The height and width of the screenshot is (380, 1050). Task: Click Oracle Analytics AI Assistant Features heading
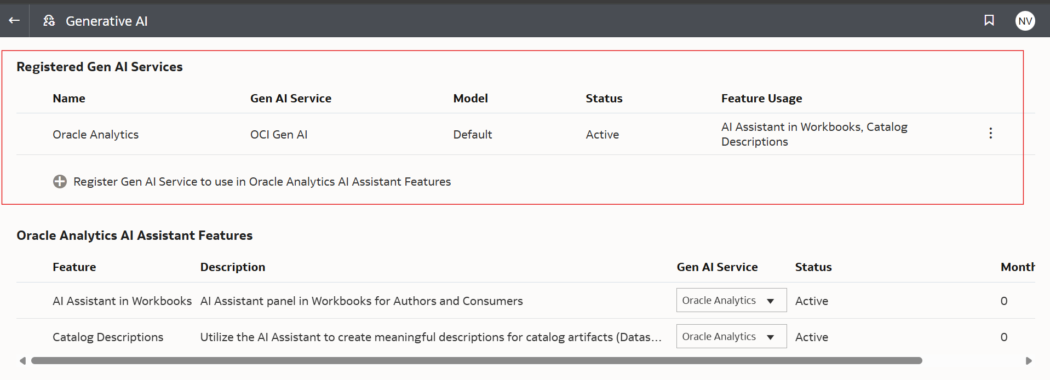(135, 235)
